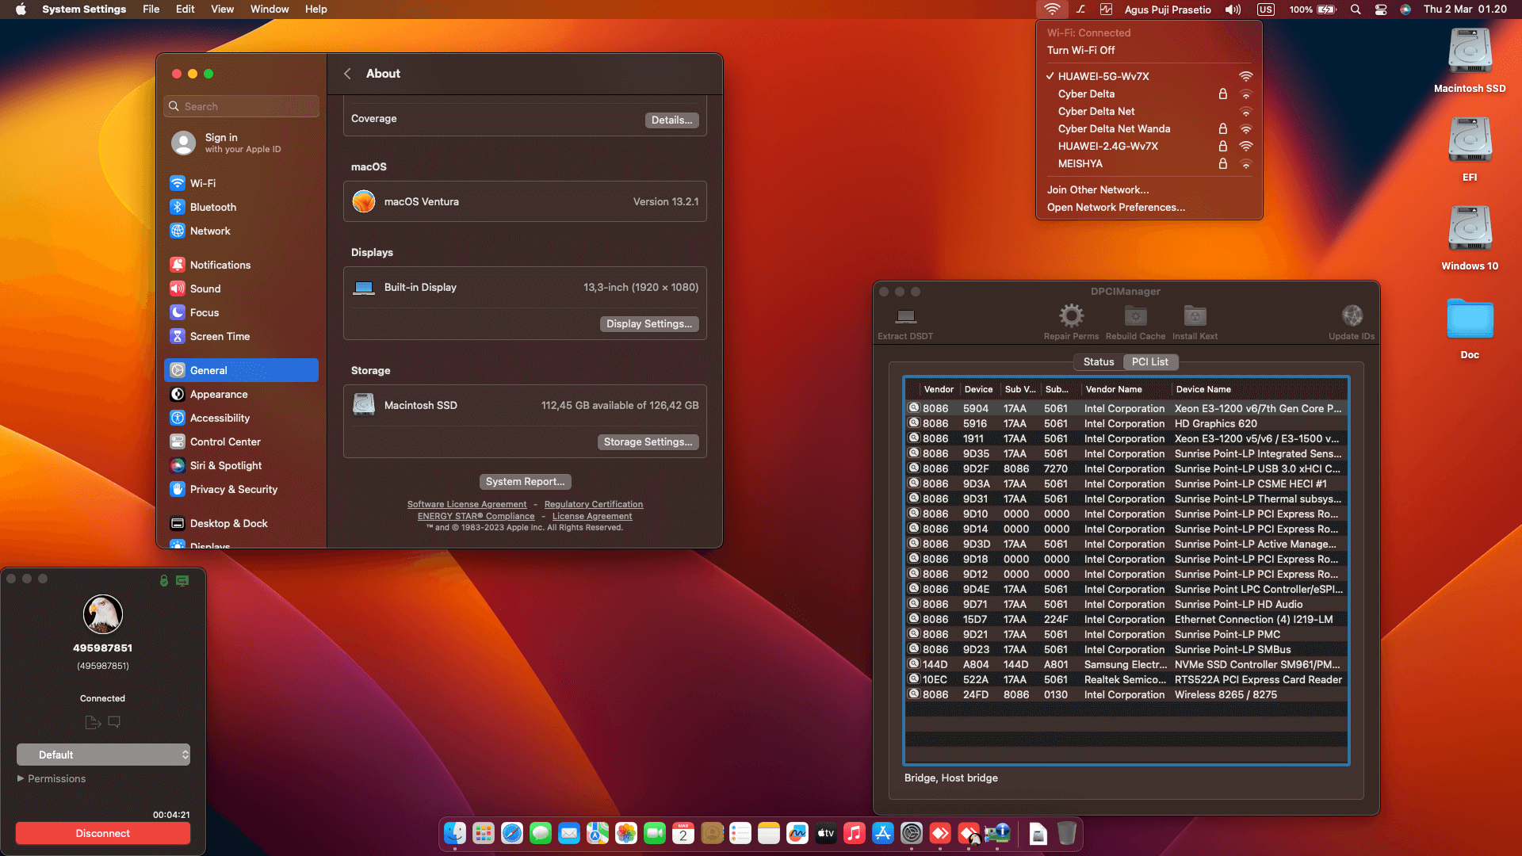Open the Window menu in the menu bar
Screen dimensions: 1522x856
pos(270,9)
